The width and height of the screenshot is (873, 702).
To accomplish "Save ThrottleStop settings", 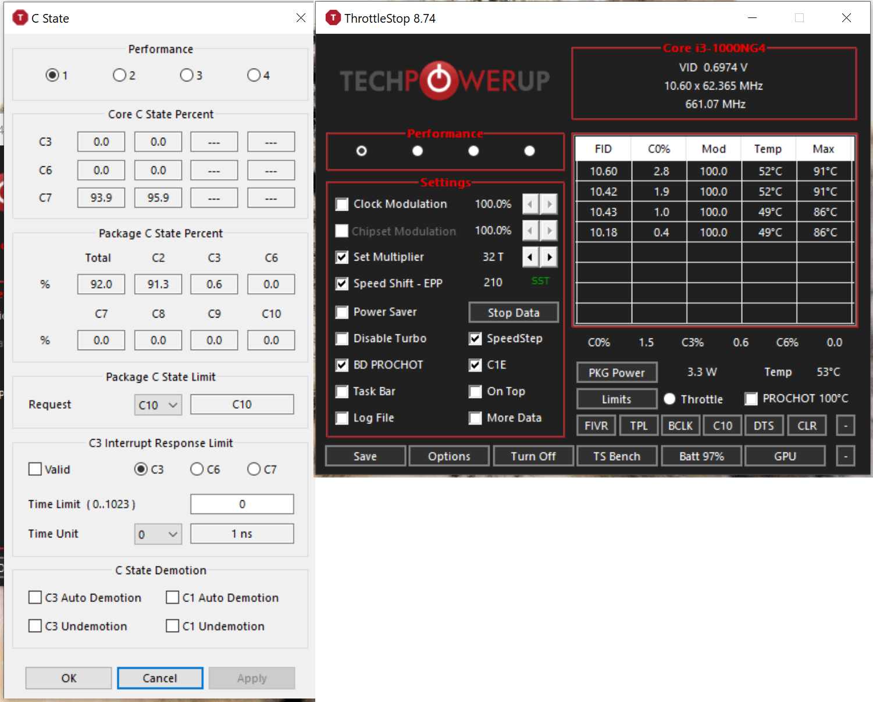I will point(365,456).
